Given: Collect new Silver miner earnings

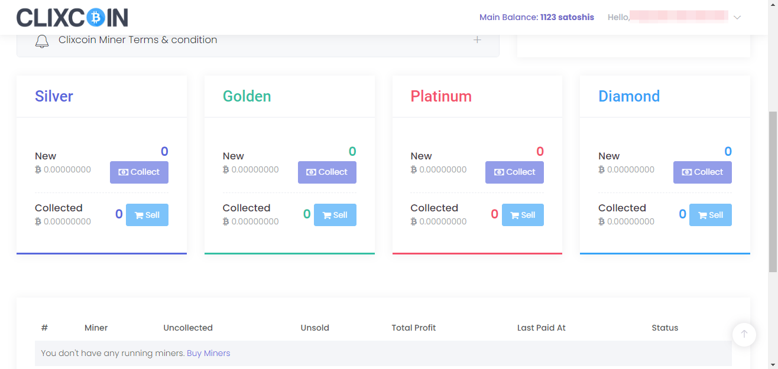Looking at the screenshot, I should tap(139, 172).
